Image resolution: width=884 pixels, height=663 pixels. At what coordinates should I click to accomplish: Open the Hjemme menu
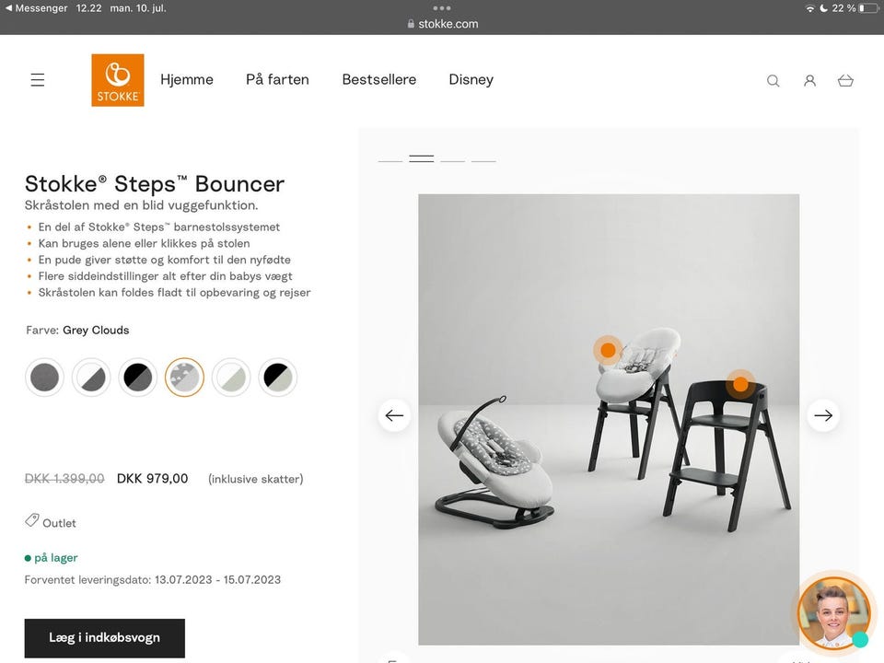point(187,79)
